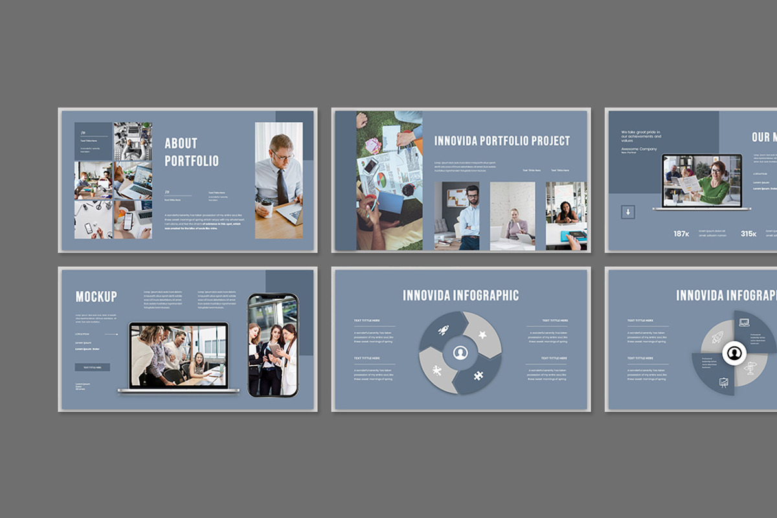Click lower-left TEXT TITTLE HERE on circular infographic

pos(366,358)
